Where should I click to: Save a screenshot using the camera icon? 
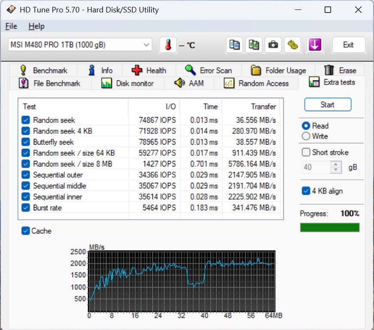pyautogui.click(x=273, y=45)
